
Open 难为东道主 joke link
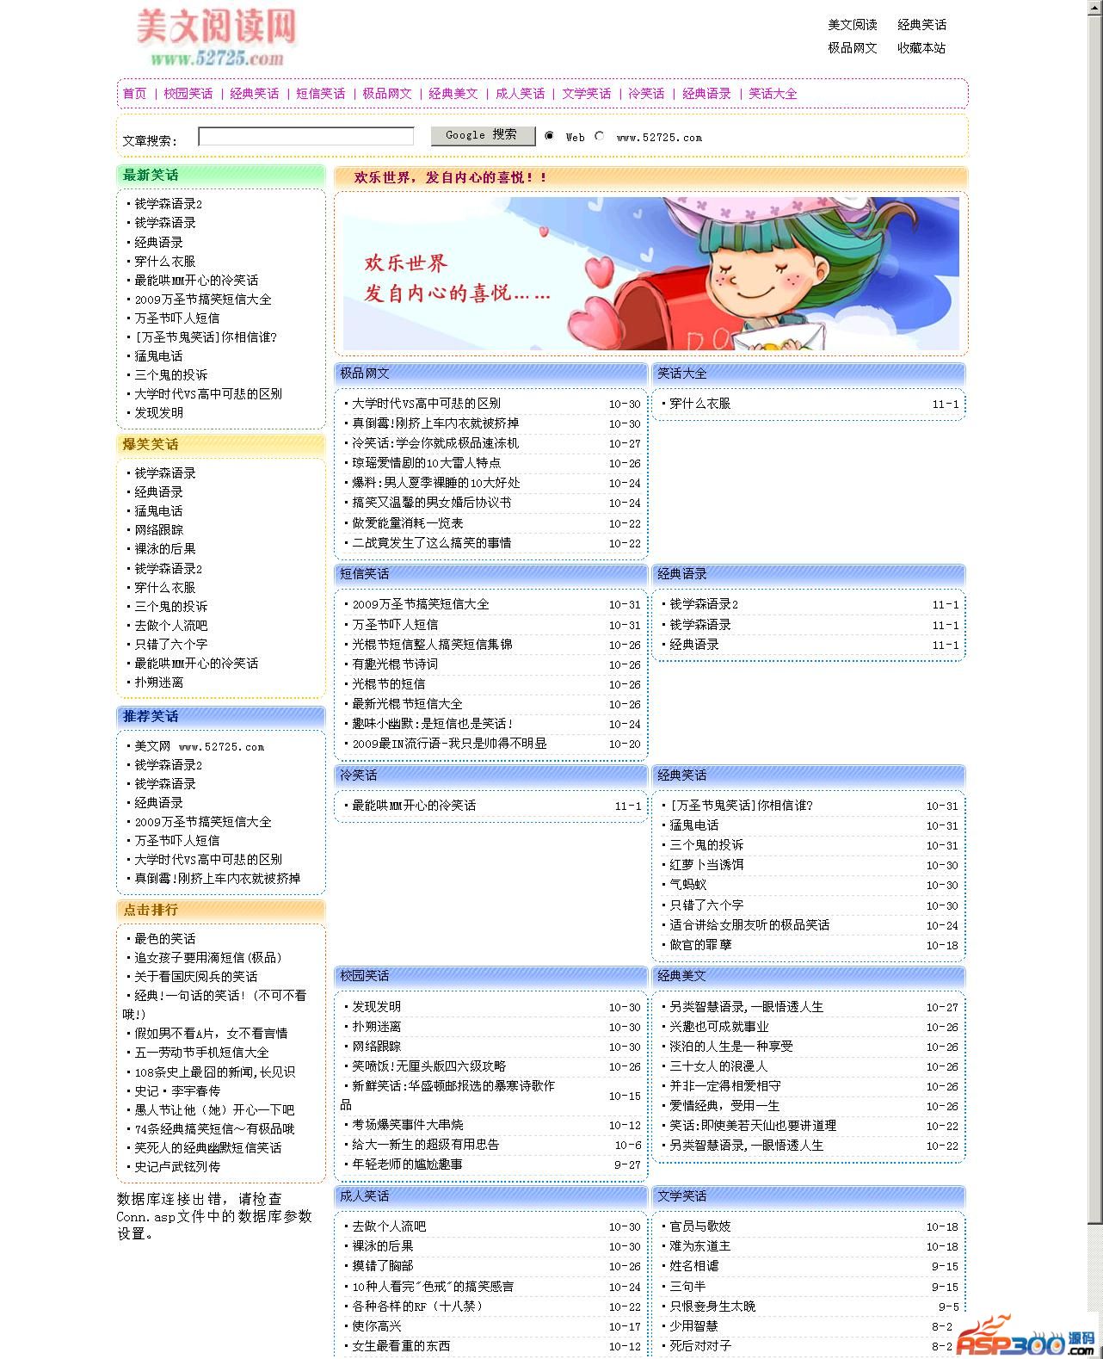700,1246
